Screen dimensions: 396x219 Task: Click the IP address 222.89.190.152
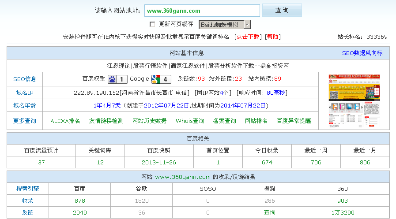pyautogui.click(x=96, y=93)
